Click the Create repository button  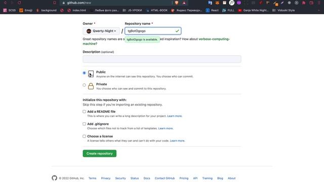coord(100,153)
